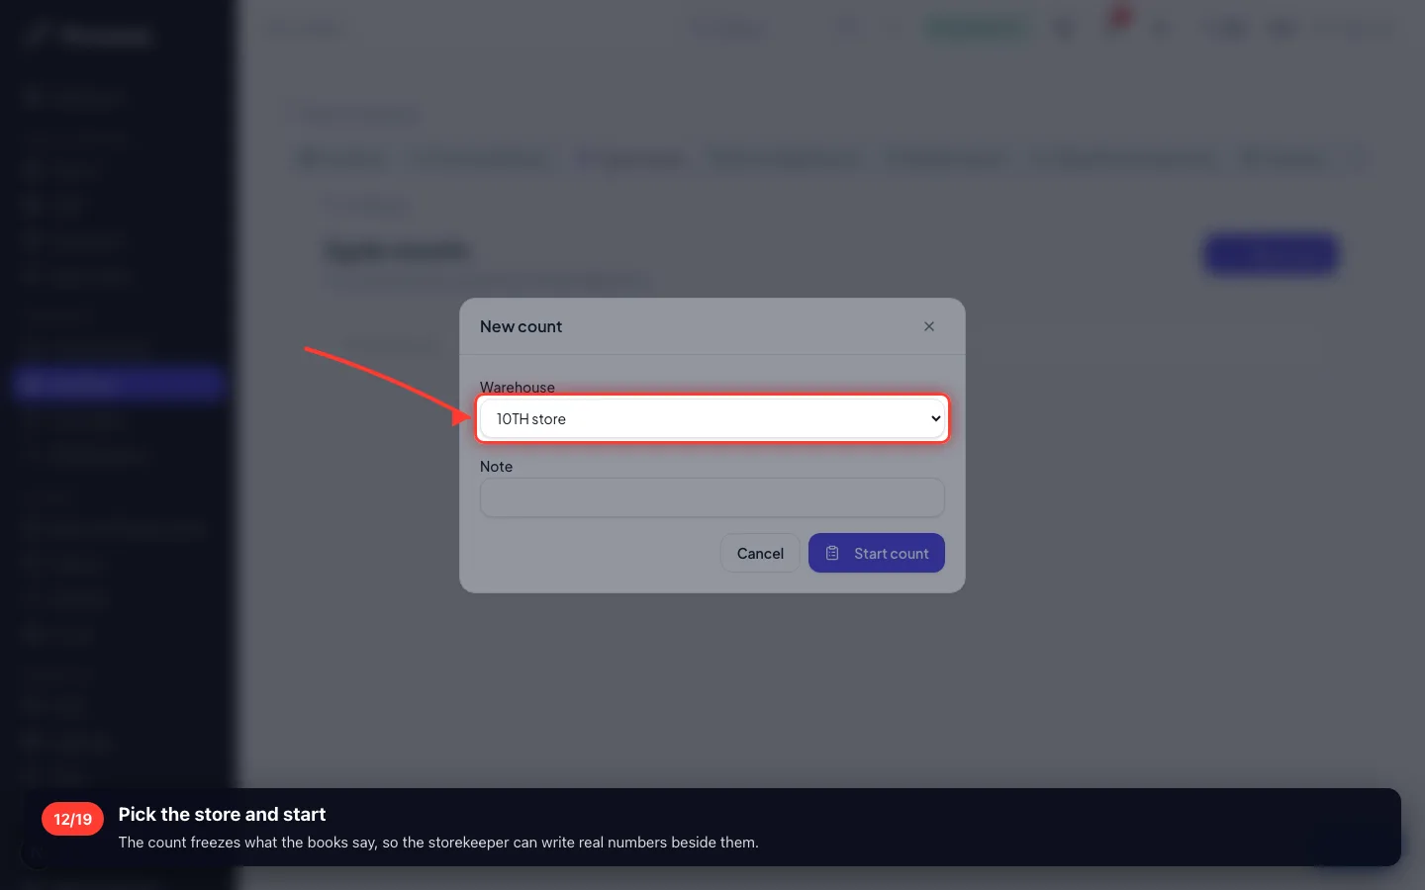
Task: Click the chevron arrow of the Warehouse select
Action: tap(935, 418)
